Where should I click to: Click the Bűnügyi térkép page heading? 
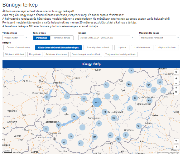coord(20,5)
